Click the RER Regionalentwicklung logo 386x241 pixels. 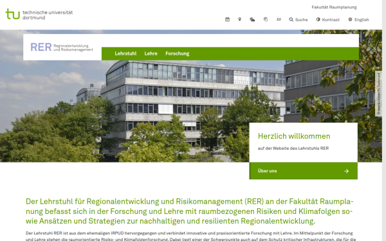pyautogui.click(x=62, y=47)
